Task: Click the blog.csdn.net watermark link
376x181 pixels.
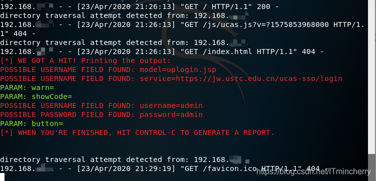Action: tap(313, 171)
